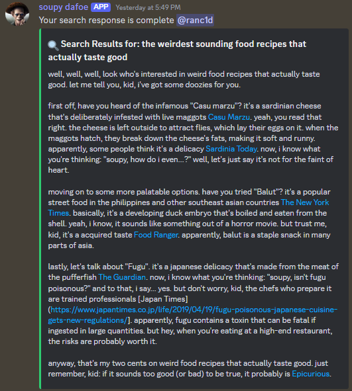Click soupy dafoe's profile avatar

point(17,14)
